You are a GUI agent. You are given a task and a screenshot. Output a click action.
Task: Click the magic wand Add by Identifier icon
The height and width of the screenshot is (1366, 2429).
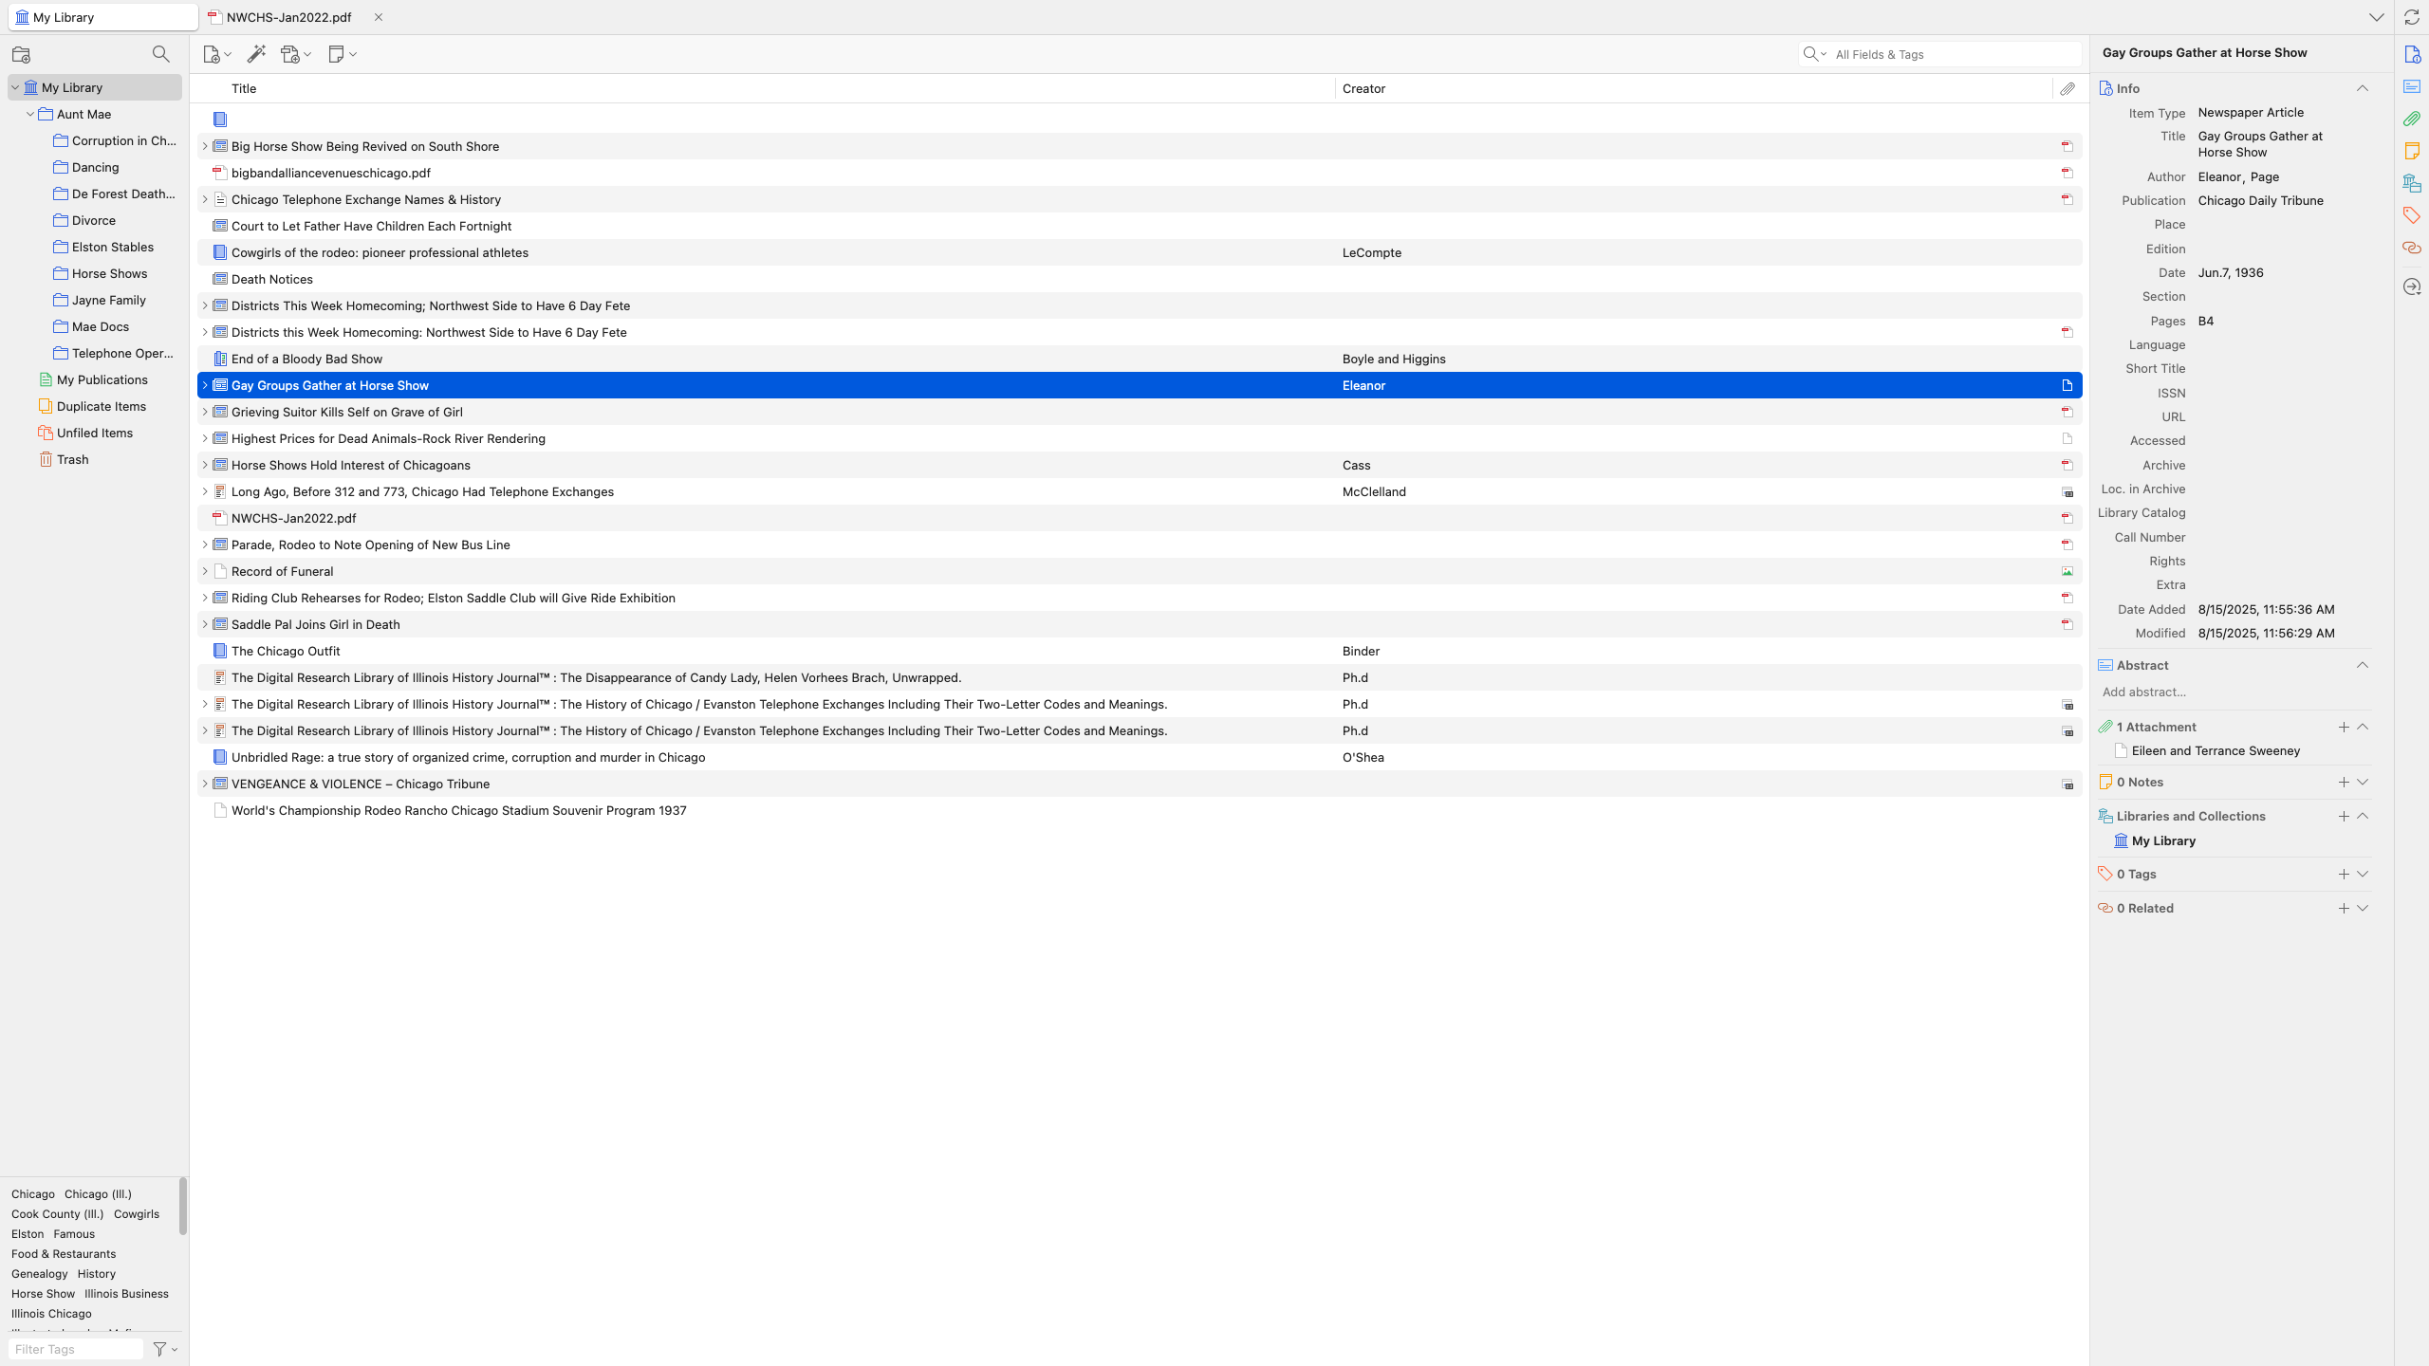[256, 54]
